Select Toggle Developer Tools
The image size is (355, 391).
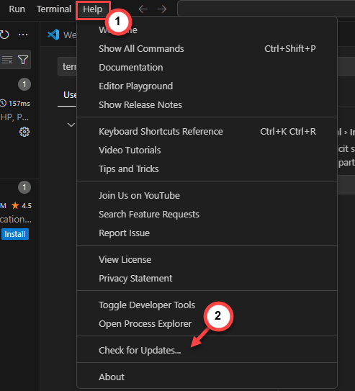(207, 305)
